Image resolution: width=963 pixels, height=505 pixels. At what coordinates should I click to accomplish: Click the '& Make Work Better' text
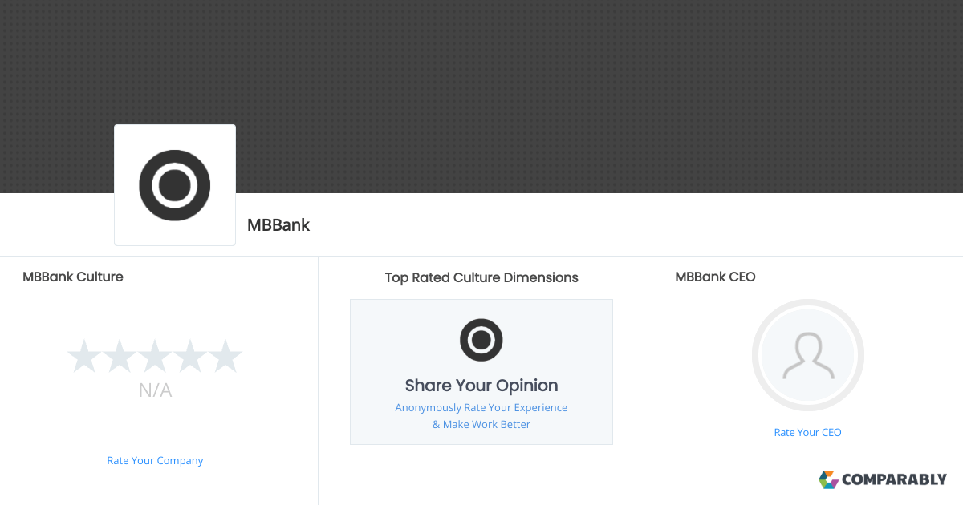(x=481, y=425)
